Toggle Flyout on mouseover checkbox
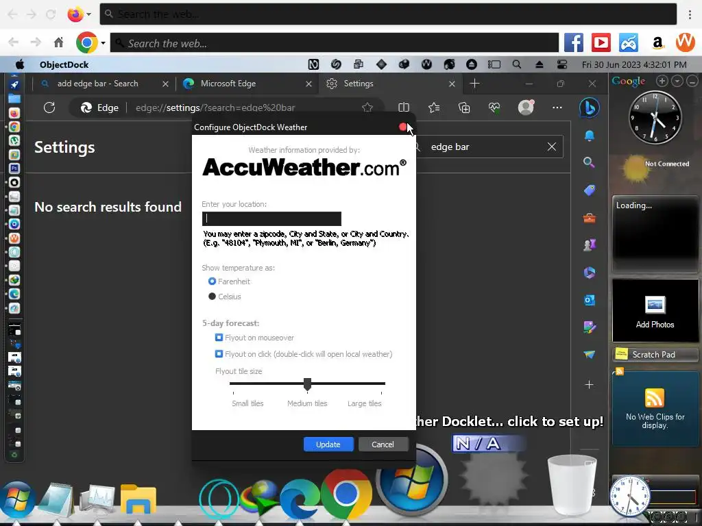The width and height of the screenshot is (702, 526). 219,337
